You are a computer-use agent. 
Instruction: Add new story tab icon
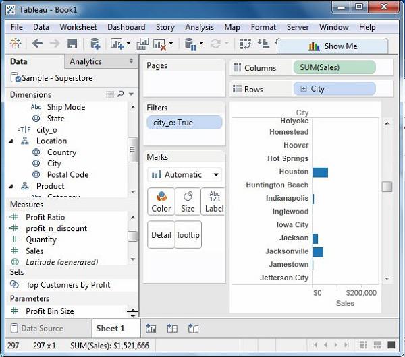tap(193, 329)
